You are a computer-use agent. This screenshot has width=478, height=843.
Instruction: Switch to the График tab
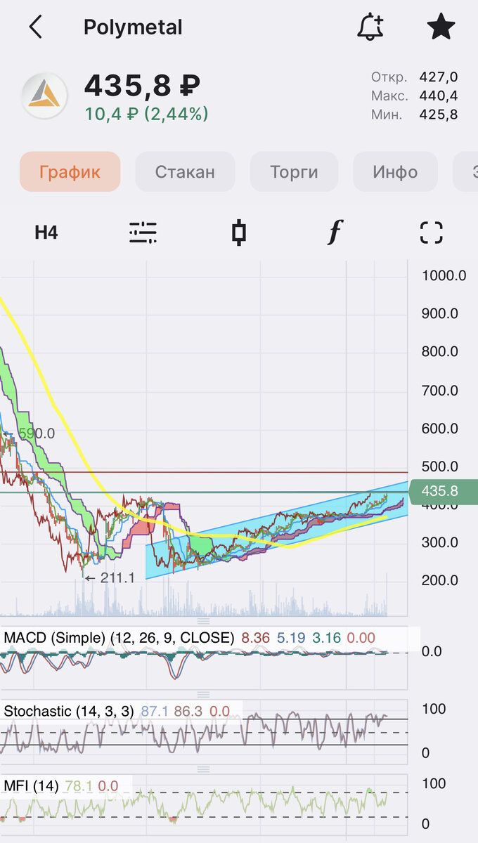[70, 172]
